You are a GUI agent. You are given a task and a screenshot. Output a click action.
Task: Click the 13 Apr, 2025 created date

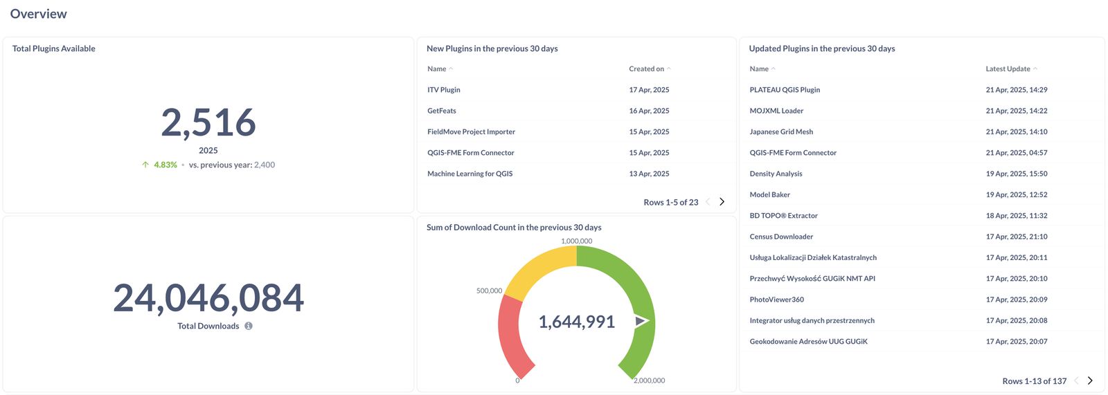click(649, 174)
